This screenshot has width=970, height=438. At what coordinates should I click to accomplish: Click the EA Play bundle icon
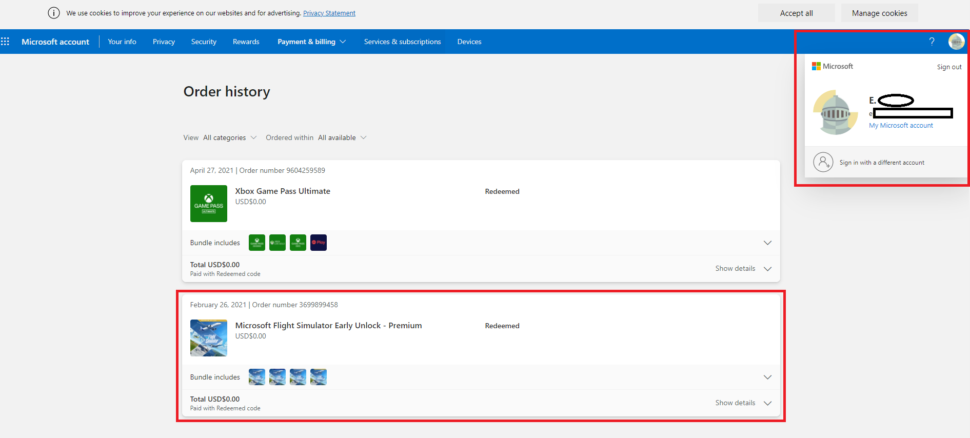(319, 243)
